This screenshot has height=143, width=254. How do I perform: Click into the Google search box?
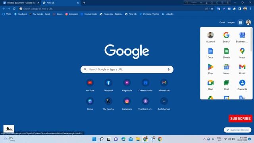click(127, 70)
